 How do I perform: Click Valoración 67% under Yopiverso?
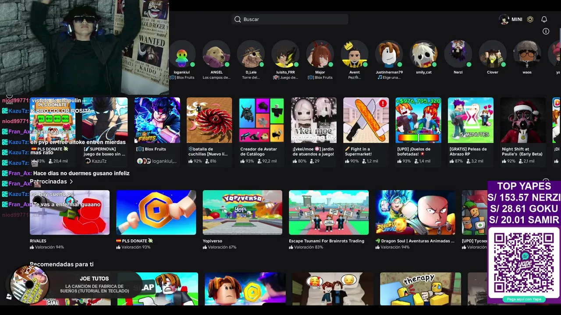220,247
